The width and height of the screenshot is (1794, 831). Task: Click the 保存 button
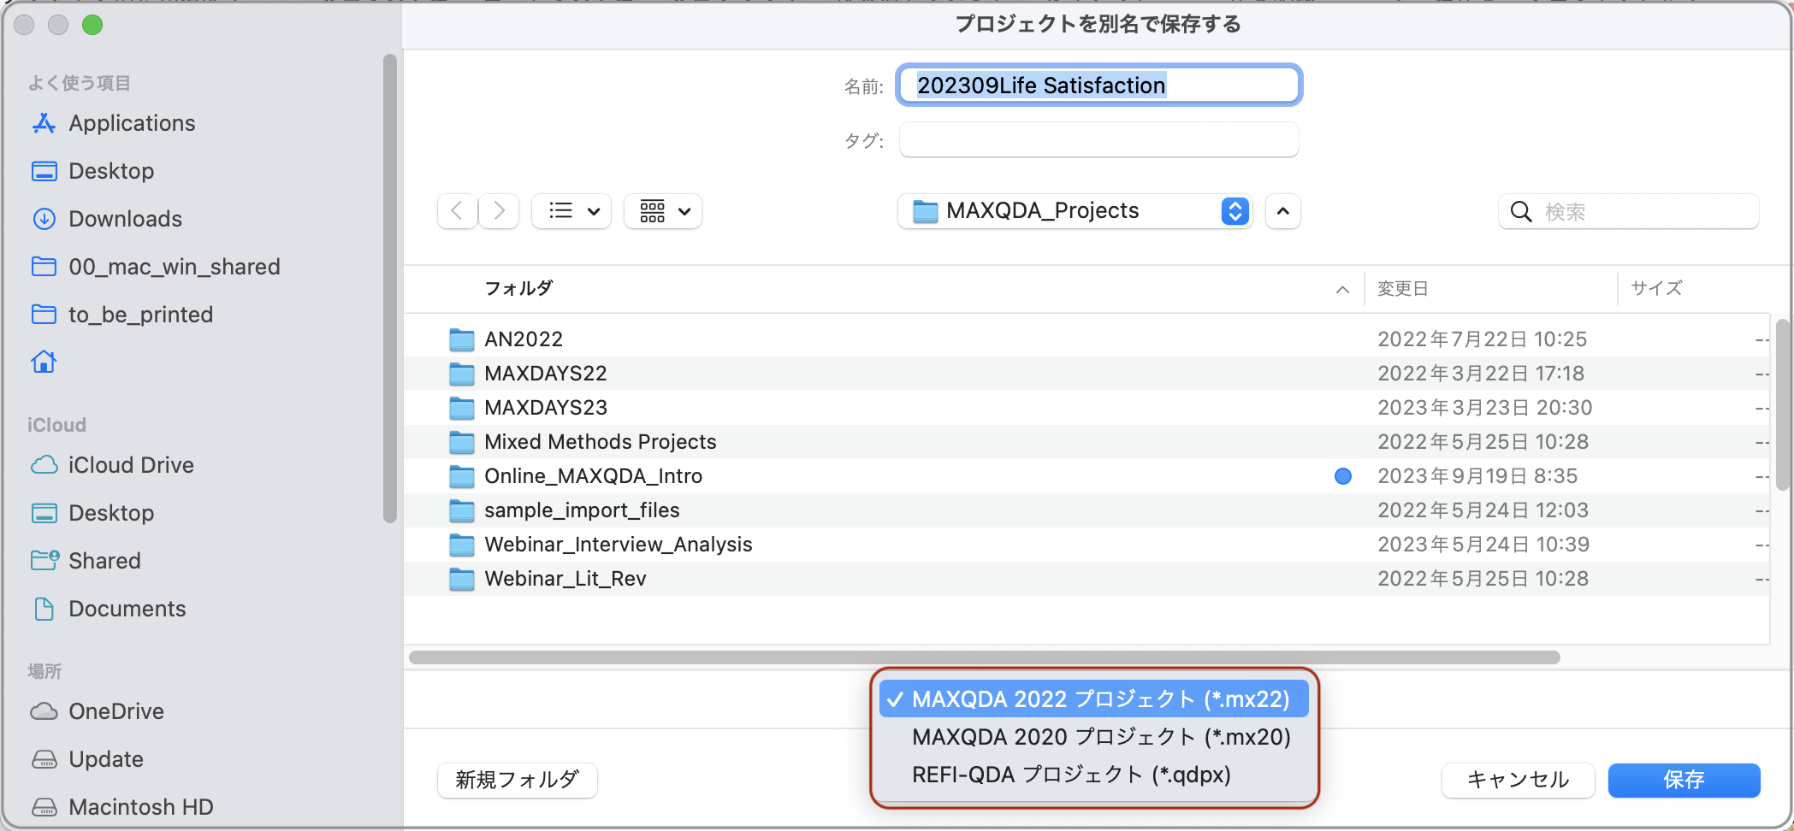tap(1683, 780)
